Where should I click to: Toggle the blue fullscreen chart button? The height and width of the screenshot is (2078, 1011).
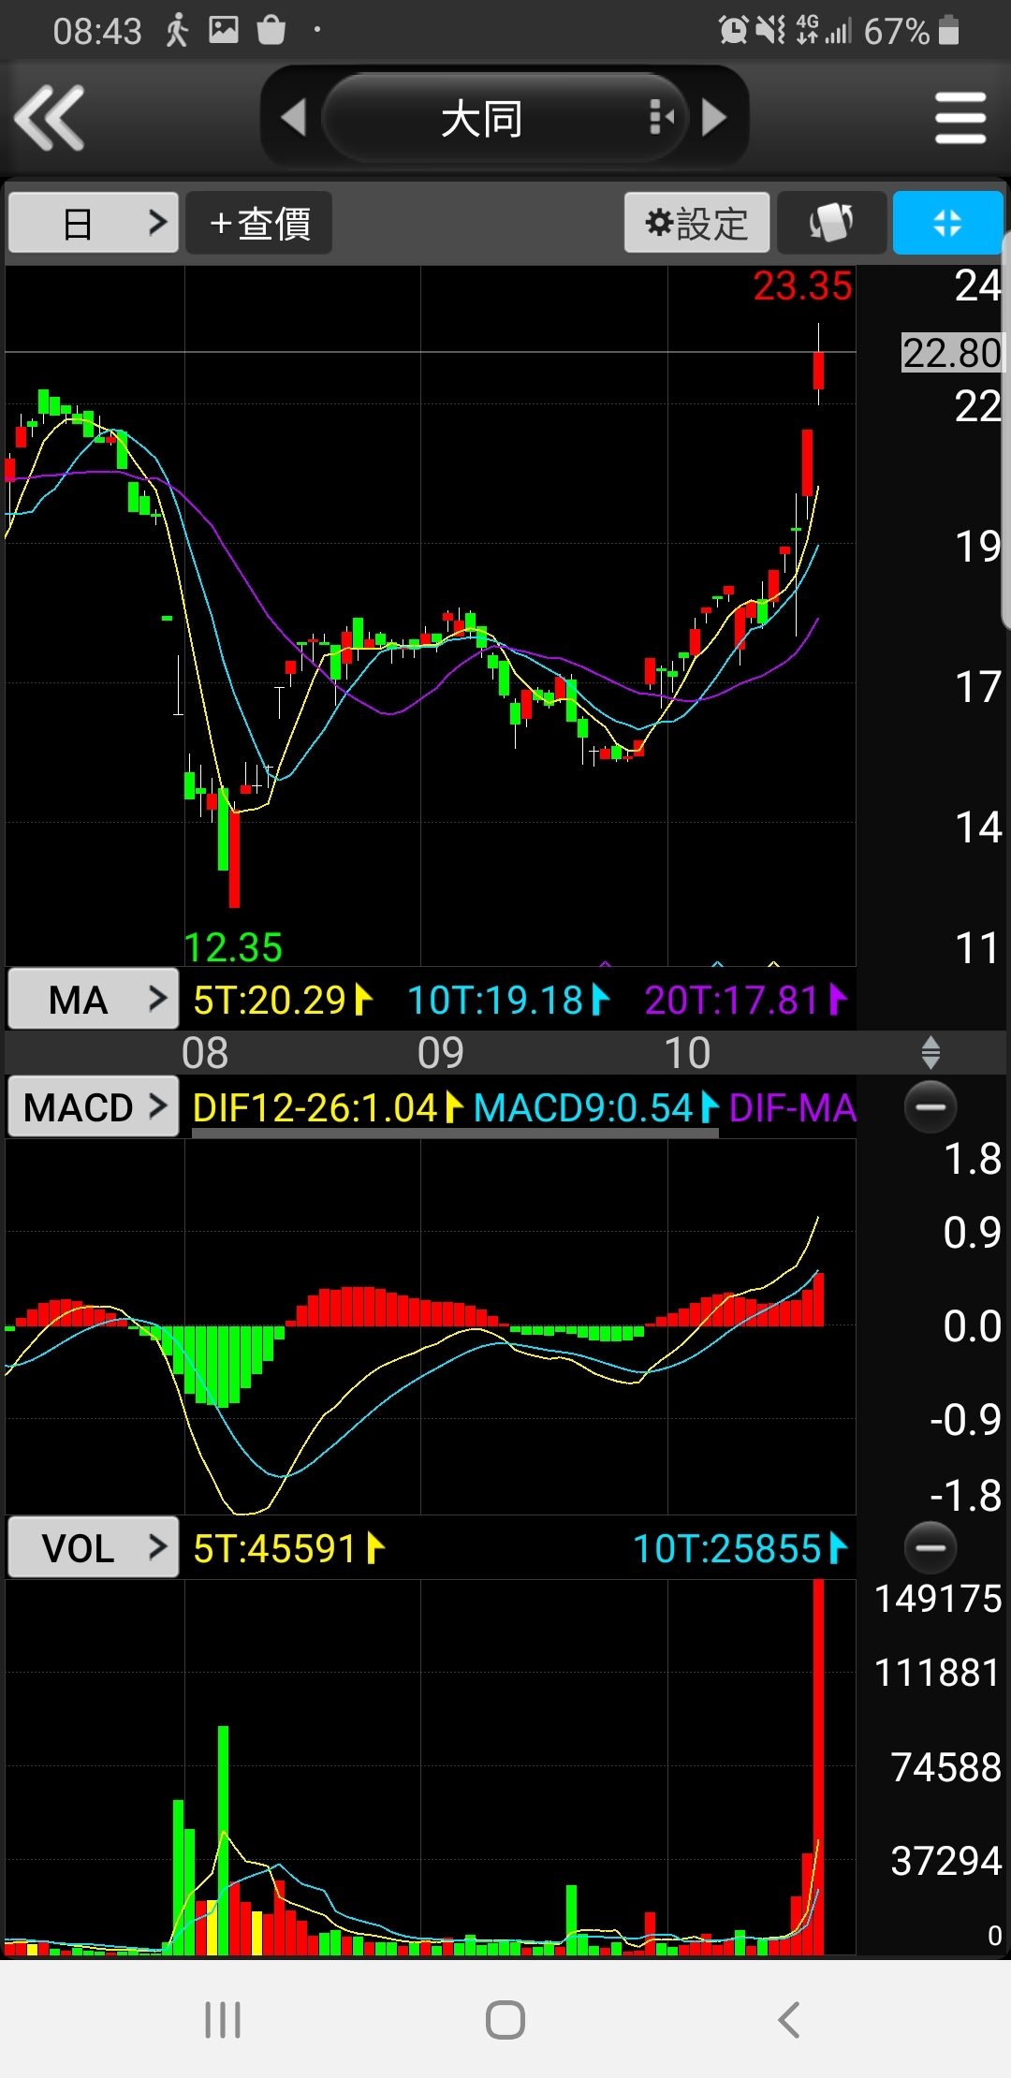pyautogui.click(x=947, y=223)
